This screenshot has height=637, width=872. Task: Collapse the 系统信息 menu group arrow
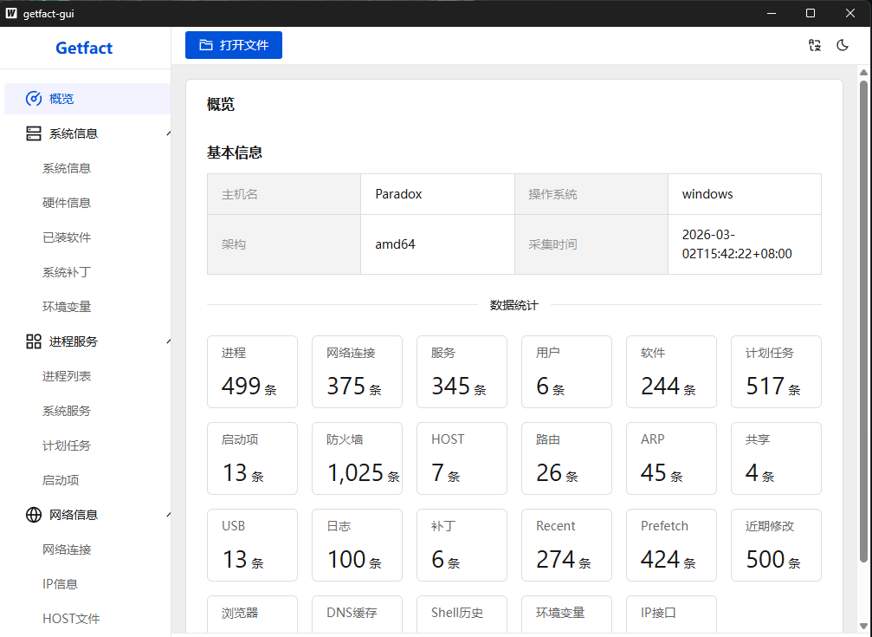click(168, 133)
